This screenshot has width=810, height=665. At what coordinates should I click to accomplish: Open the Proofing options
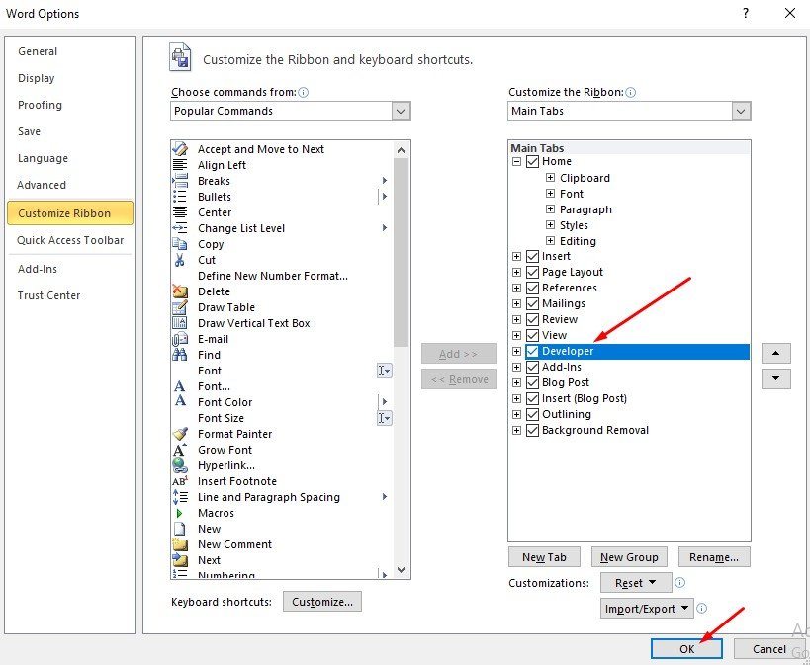(40, 105)
